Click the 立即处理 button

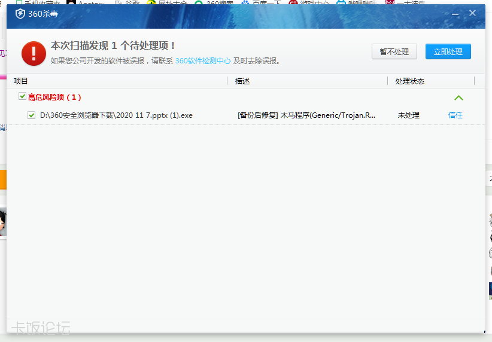pyautogui.click(x=448, y=51)
